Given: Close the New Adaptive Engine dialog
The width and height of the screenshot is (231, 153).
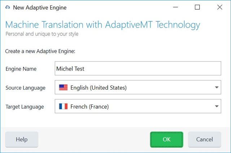Looking at the screenshot, I should click(x=219, y=7).
